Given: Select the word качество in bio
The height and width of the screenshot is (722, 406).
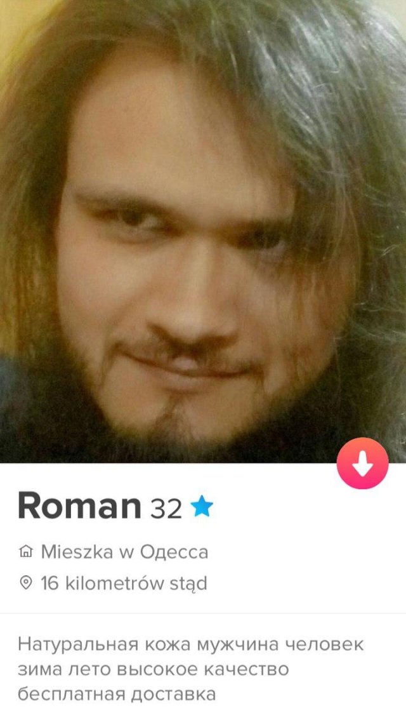Looking at the screenshot, I should point(246,669).
